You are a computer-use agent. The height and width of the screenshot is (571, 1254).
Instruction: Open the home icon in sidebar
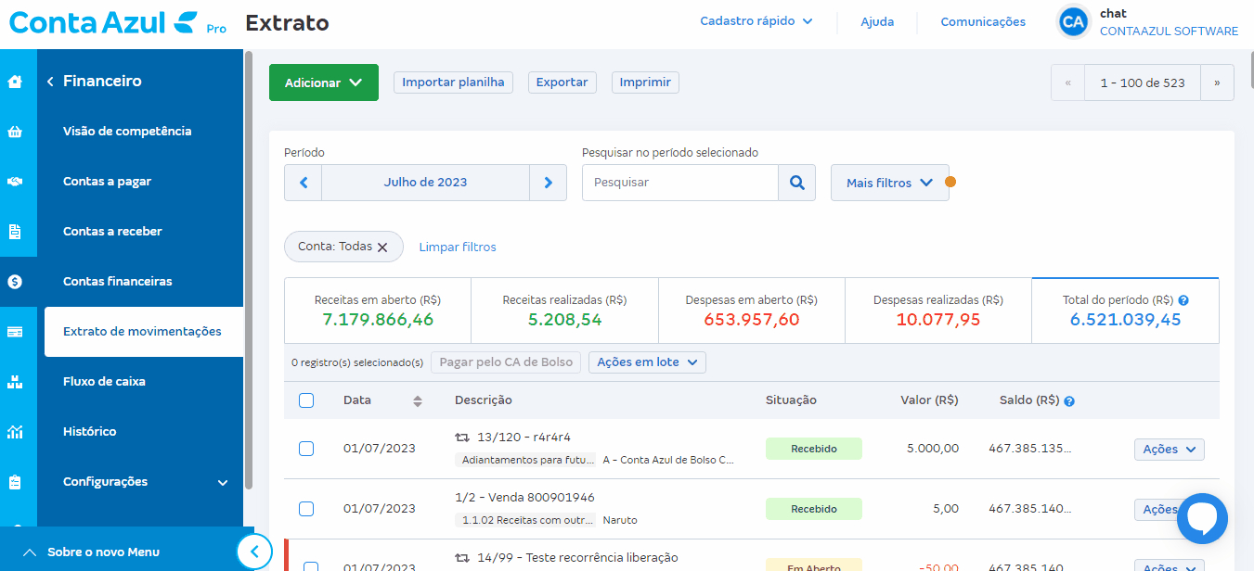[15, 82]
